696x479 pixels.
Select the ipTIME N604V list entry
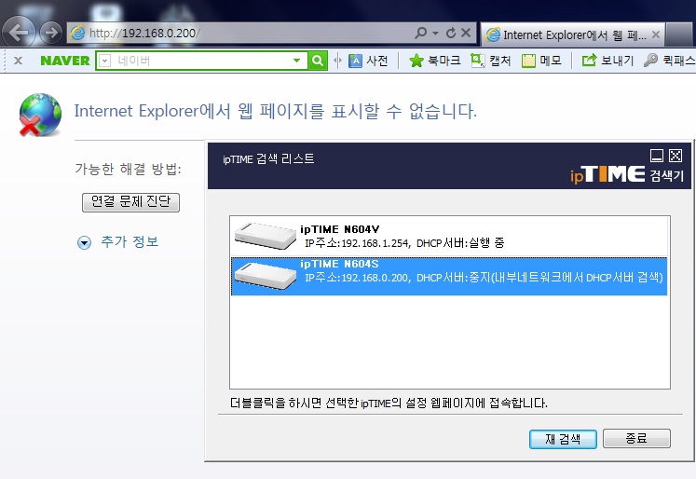449,236
